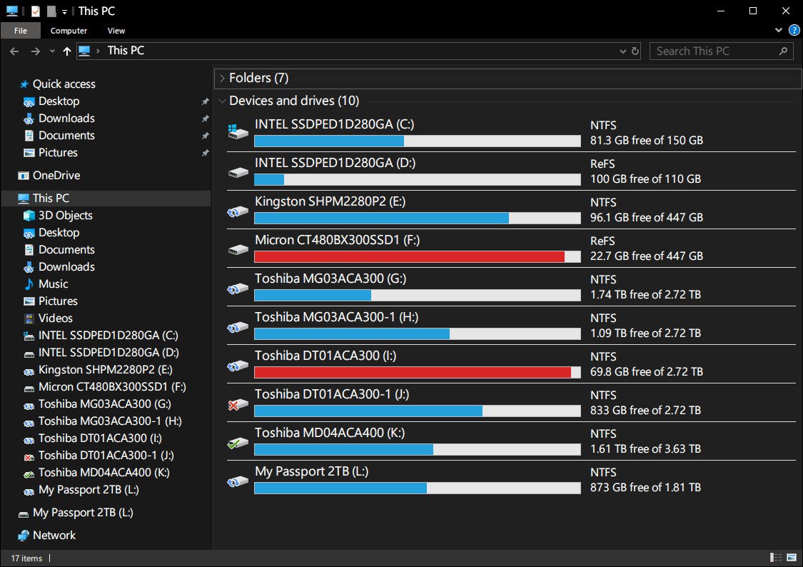Select Toshiba DT01ACA300-1 (J:) drive name
The height and width of the screenshot is (567, 803).
click(x=332, y=394)
